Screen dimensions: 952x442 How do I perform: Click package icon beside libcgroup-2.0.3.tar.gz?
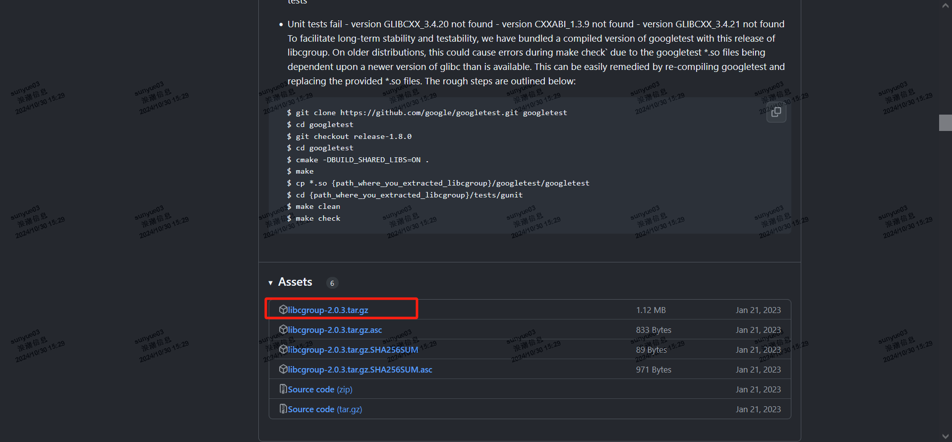pyautogui.click(x=283, y=310)
